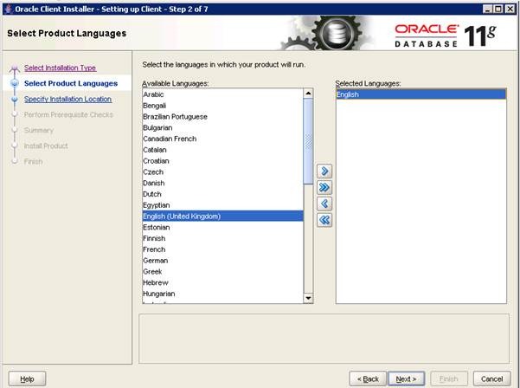
Task: Pick Canadian French from the language list
Action: [170, 139]
